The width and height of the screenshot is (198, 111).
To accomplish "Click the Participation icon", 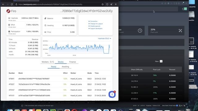I will (9, 31).
